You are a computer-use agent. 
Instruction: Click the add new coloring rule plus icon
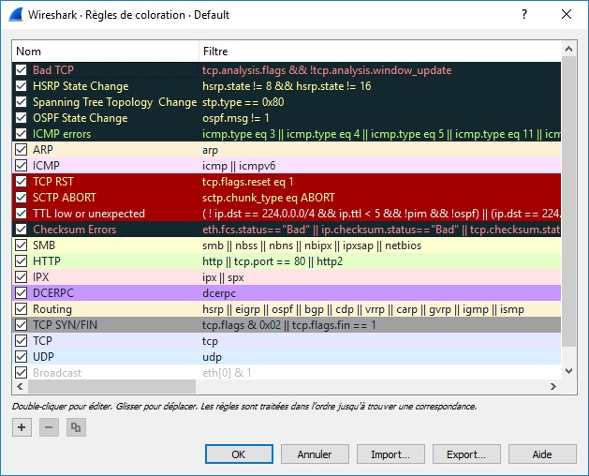point(22,427)
